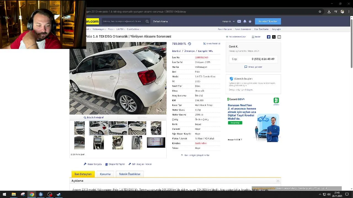Collapse the Açıklama section
353x198 pixels.
click(278, 181)
